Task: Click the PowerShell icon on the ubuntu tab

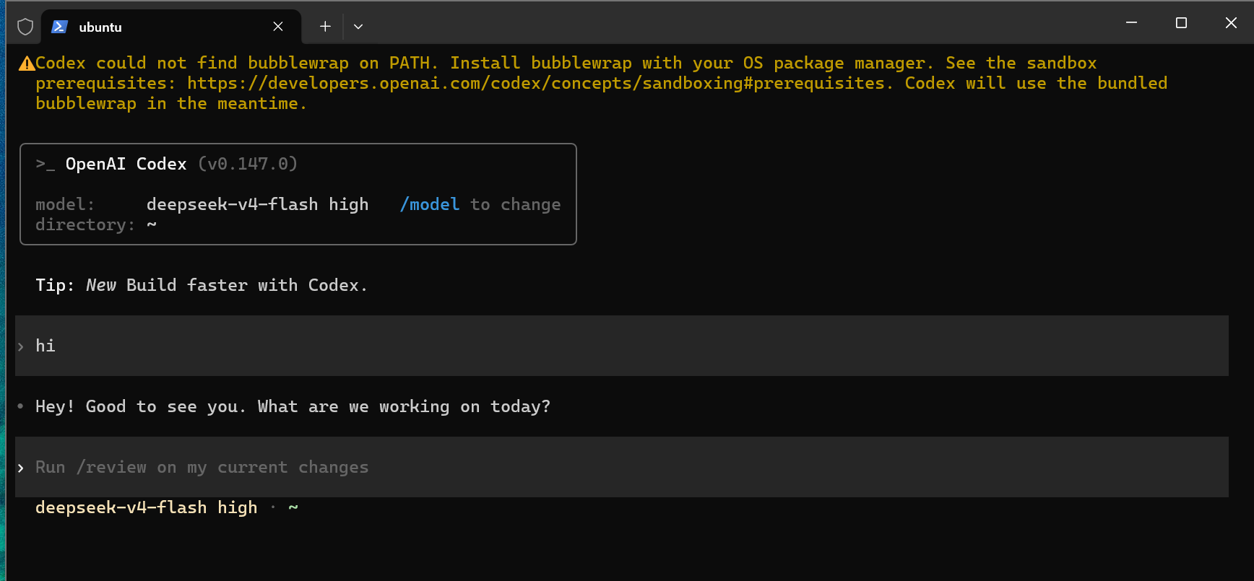Action: click(60, 27)
